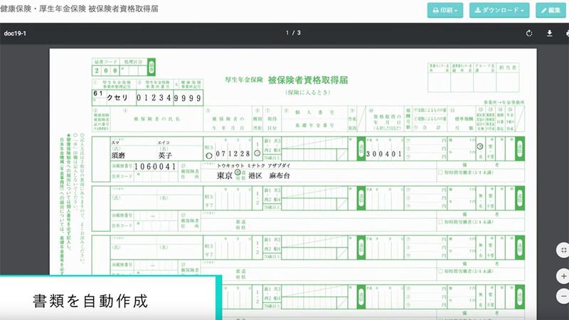Tick the 短時間労働者 checkbox in the second entry row
The image size is (569, 320).
click(440, 222)
